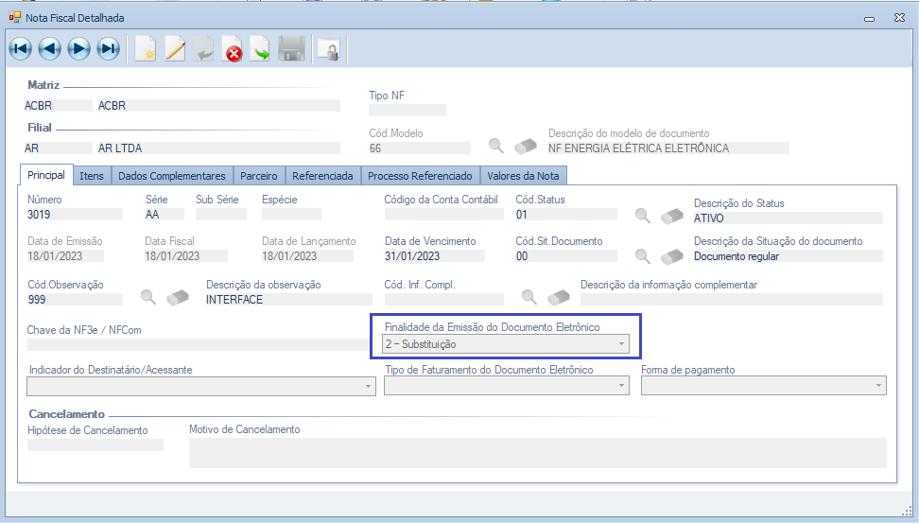Click the green arrow document icon
Viewport: 919px width, 523px height.
click(260, 49)
